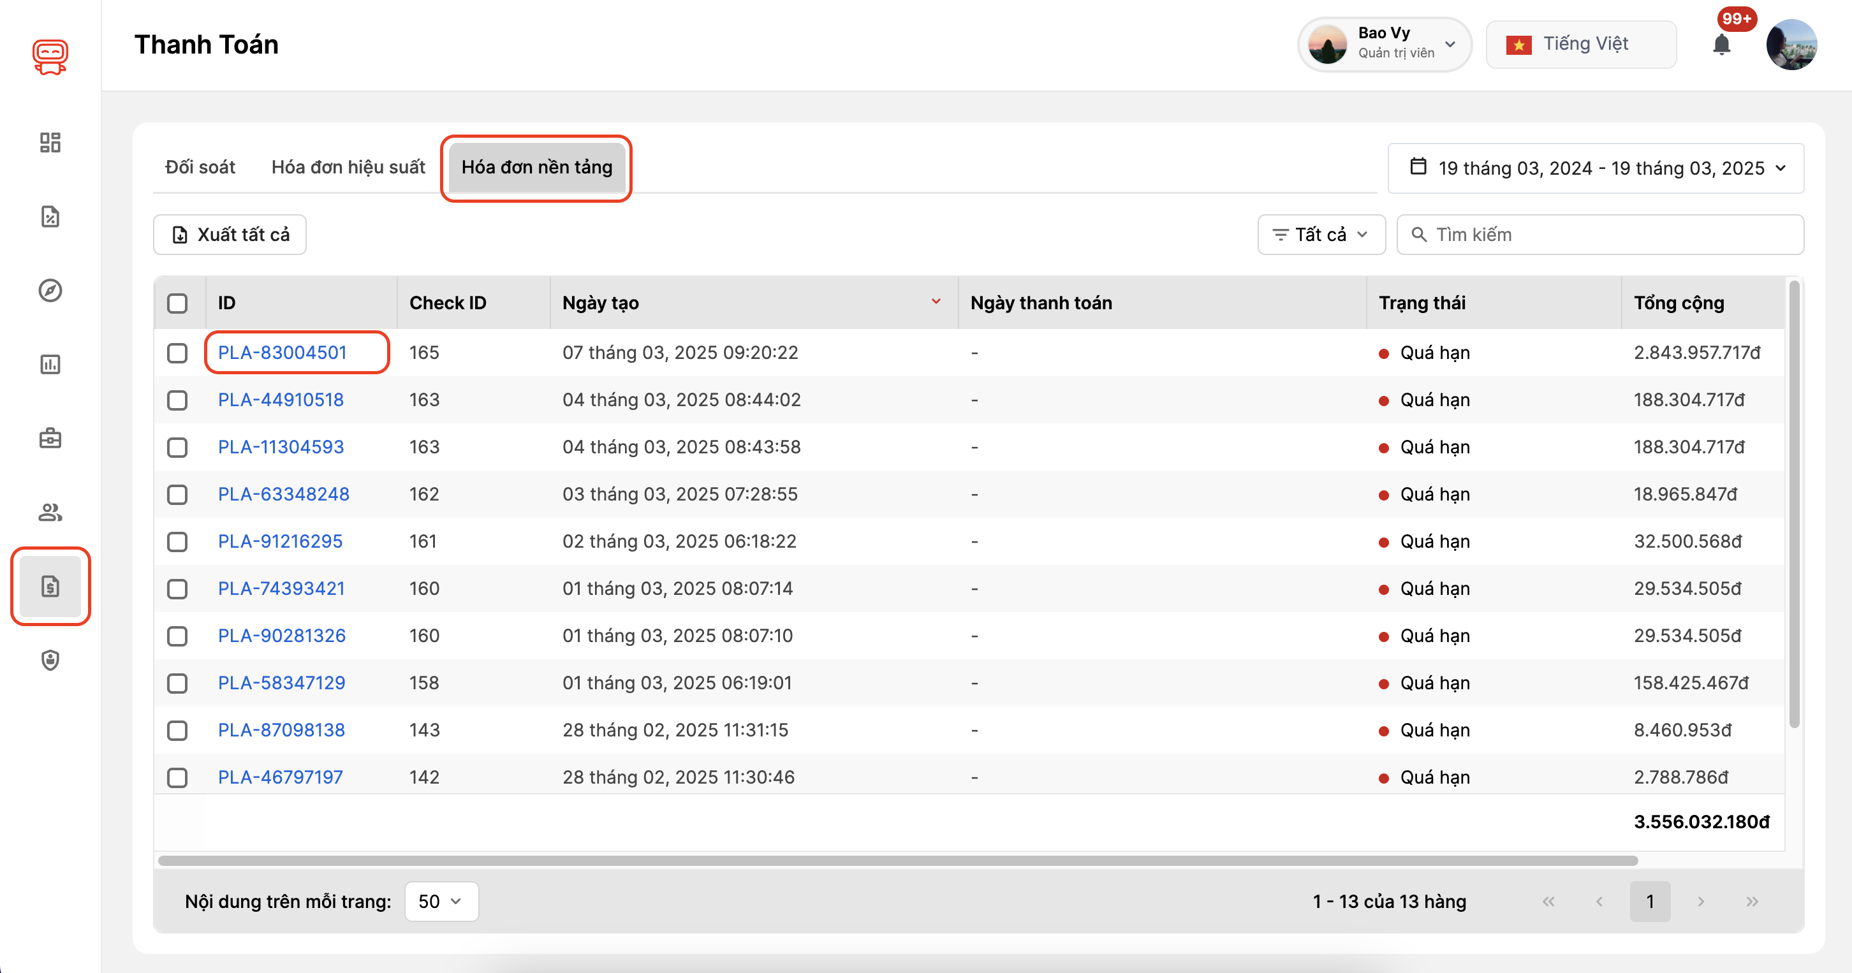The image size is (1852, 973).
Task: Open the notifications bell icon
Action: tap(1721, 45)
